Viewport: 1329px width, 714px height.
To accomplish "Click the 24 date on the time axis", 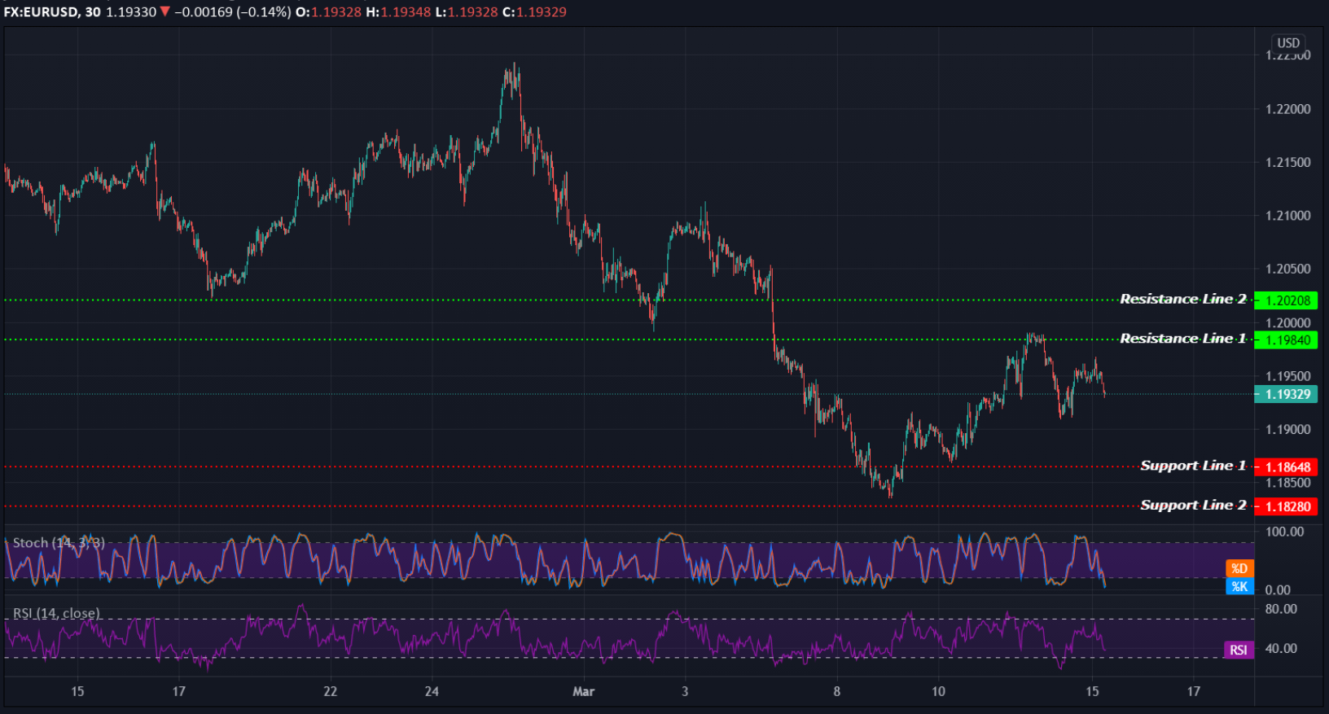I will click(432, 691).
